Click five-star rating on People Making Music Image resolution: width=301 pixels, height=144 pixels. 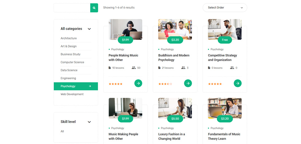click(x=115, y=84)
